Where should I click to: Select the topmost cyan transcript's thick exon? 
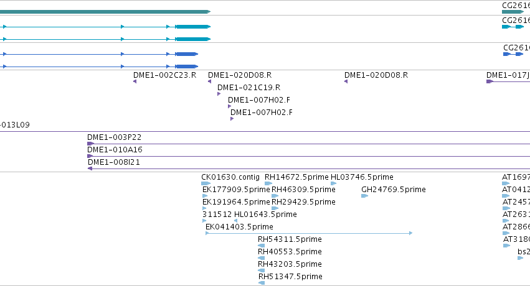tap(192, 27)
